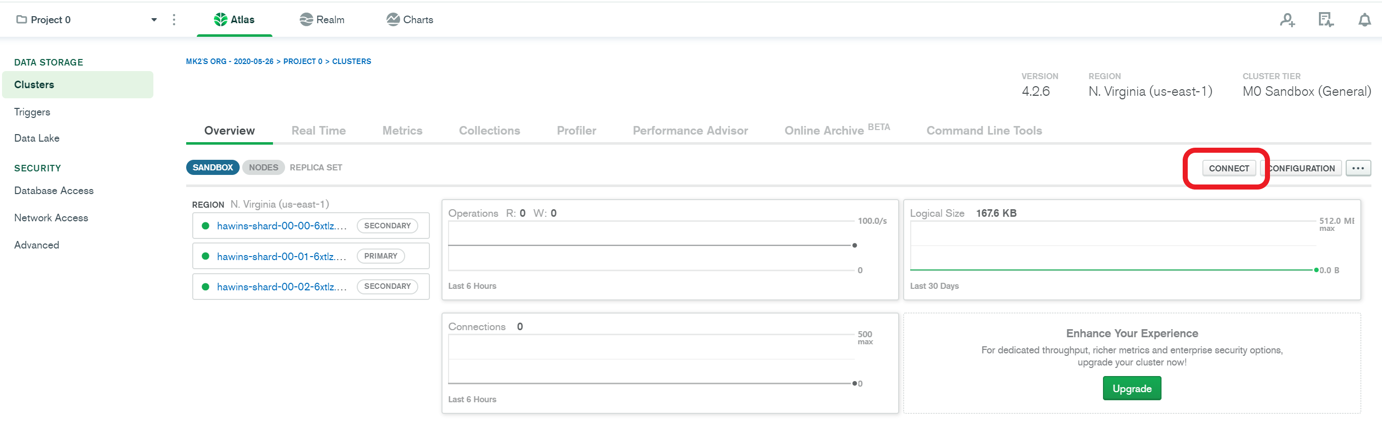Click MK2'S ORG breadcrumb link
Image resolution: width=1382 pixels, height=432 pixels.
pyautogui.click(x=230, y=61)
